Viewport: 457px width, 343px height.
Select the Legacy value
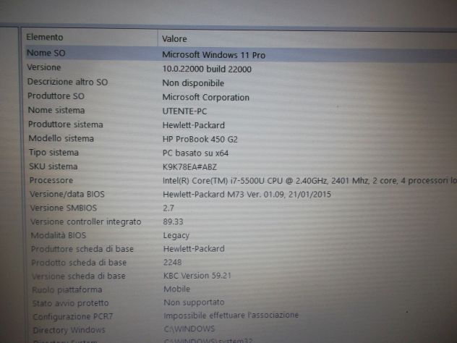(176, 236)
